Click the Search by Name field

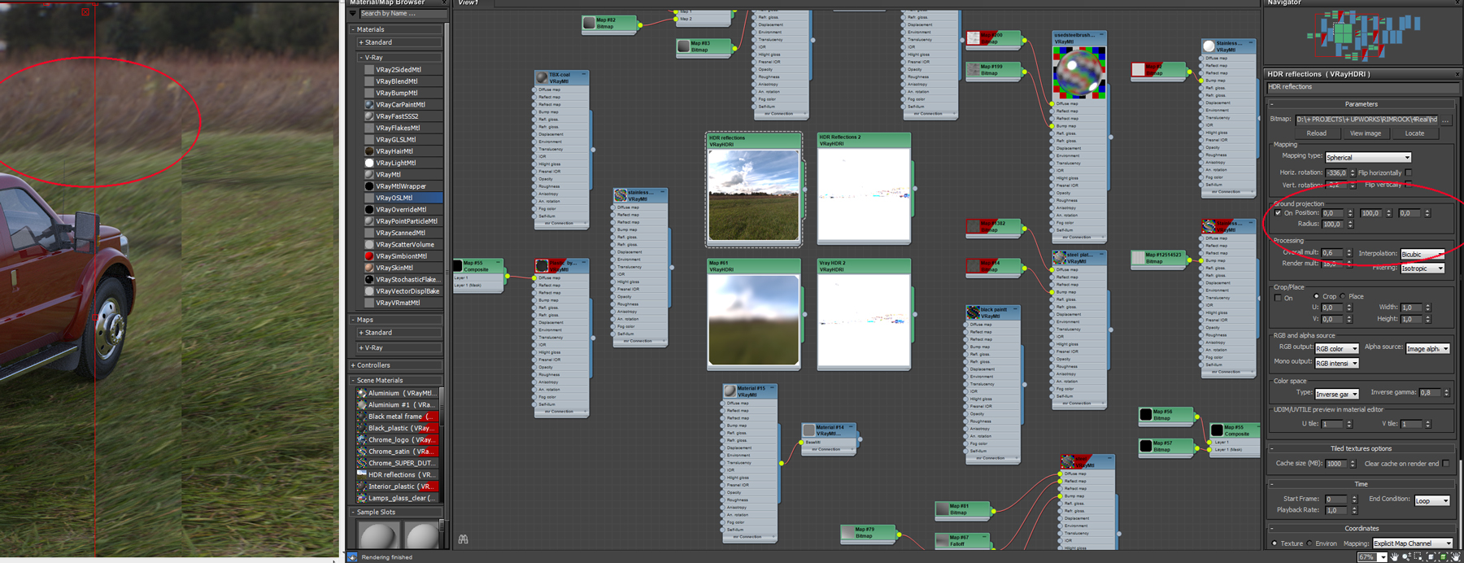pos(402,14)
